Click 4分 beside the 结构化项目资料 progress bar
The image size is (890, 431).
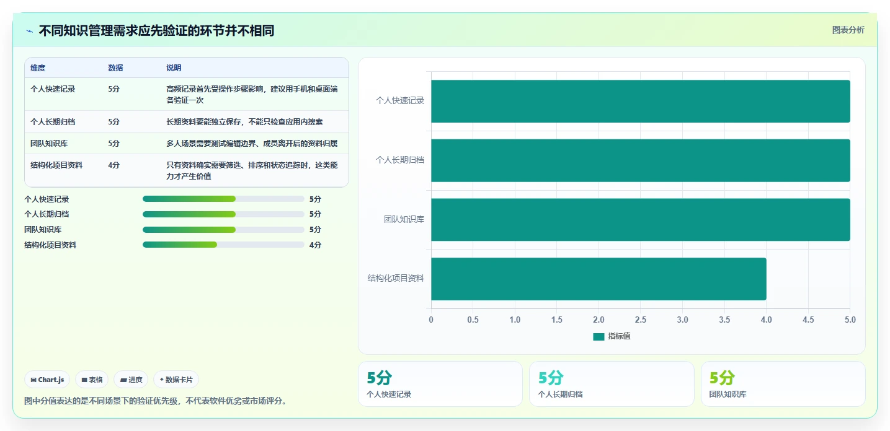315,245
